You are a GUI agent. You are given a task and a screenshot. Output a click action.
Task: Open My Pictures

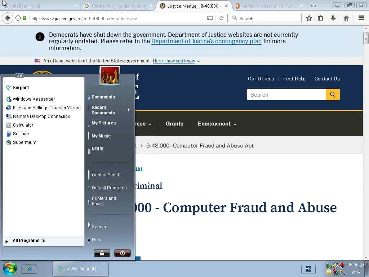[x=103, y=123]
